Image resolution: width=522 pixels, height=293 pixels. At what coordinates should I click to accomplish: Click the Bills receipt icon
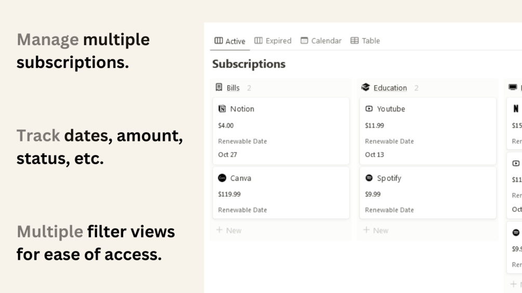pos(219,87)
